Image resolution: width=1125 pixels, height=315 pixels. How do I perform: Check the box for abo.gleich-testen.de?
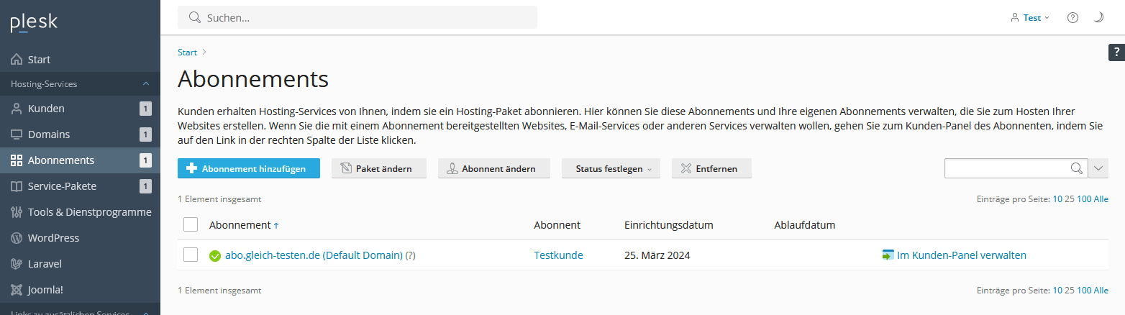pyautogui.click(x=191, y=255)
